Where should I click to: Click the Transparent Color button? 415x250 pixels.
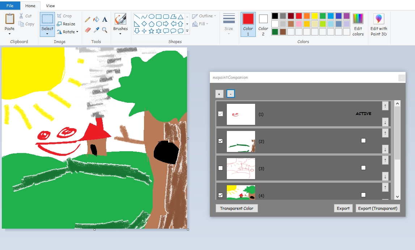click(x=237, y=208)
